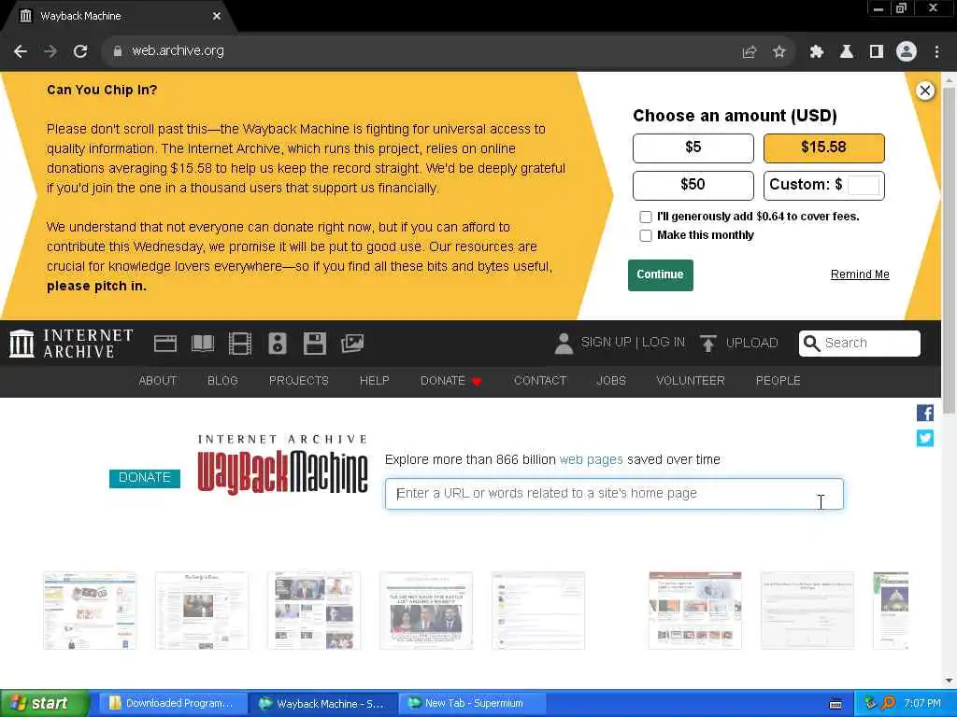This screenshot has width=957, height=717.
Task: Open the DONATE menu item with heart
Action: [x=451, y=381]
